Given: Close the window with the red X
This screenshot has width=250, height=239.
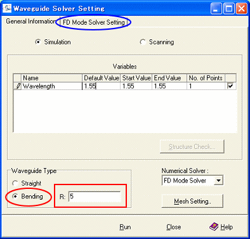Looking at the screenshot, I should click(241, 9).
